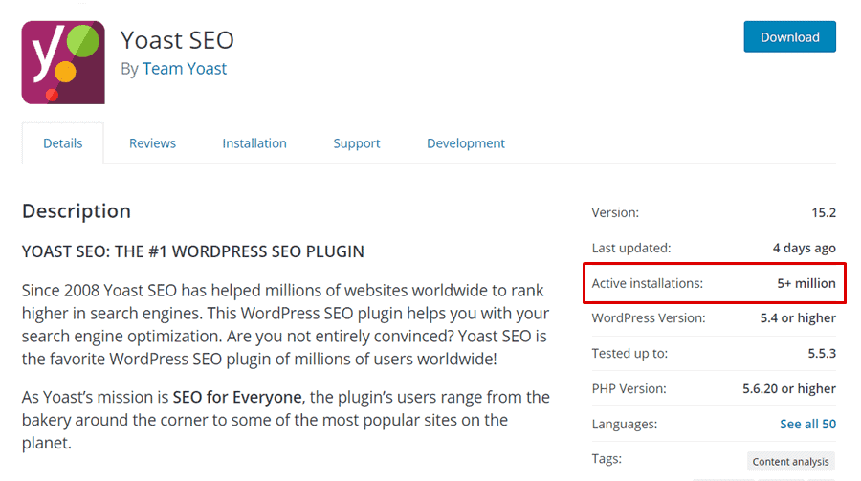
Task: Select the Details tab
Action: coord(62,143)
